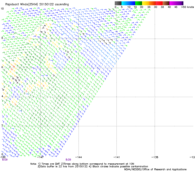Click the 'NOAA/NESDIS/Office of Research and Applications' credit
Viewport: 195px width, 171px height.
155,169
